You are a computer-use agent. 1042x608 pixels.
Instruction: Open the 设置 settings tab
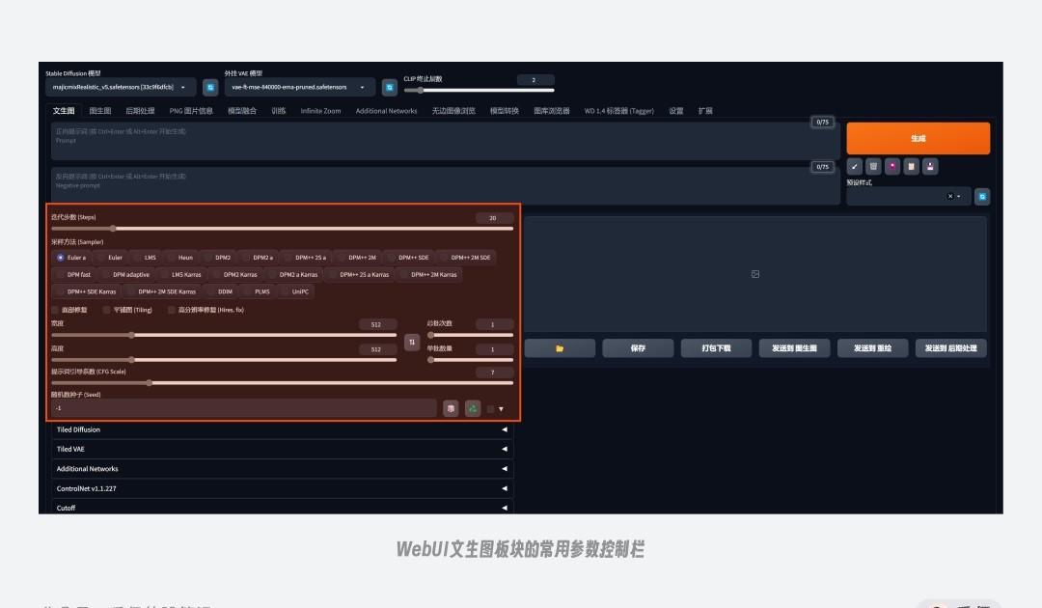click(675, 111)
